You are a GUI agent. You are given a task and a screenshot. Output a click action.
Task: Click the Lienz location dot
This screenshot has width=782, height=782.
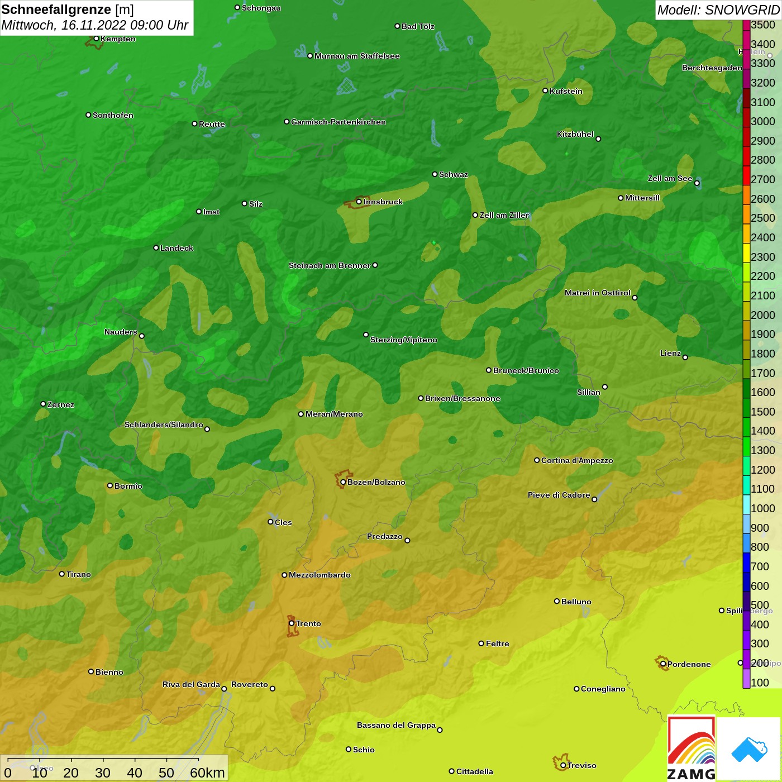(x=685, y=357)
